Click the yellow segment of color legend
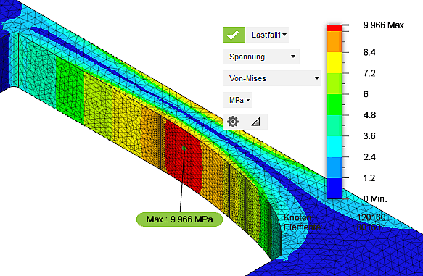Screen dimensions: 423x276 (x=334, y=62)
